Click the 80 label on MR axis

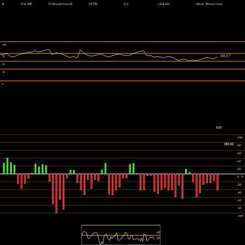pyautogui.click(x=239, y=146)
